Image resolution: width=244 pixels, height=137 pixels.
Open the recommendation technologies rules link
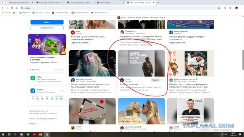coord(43,112)
